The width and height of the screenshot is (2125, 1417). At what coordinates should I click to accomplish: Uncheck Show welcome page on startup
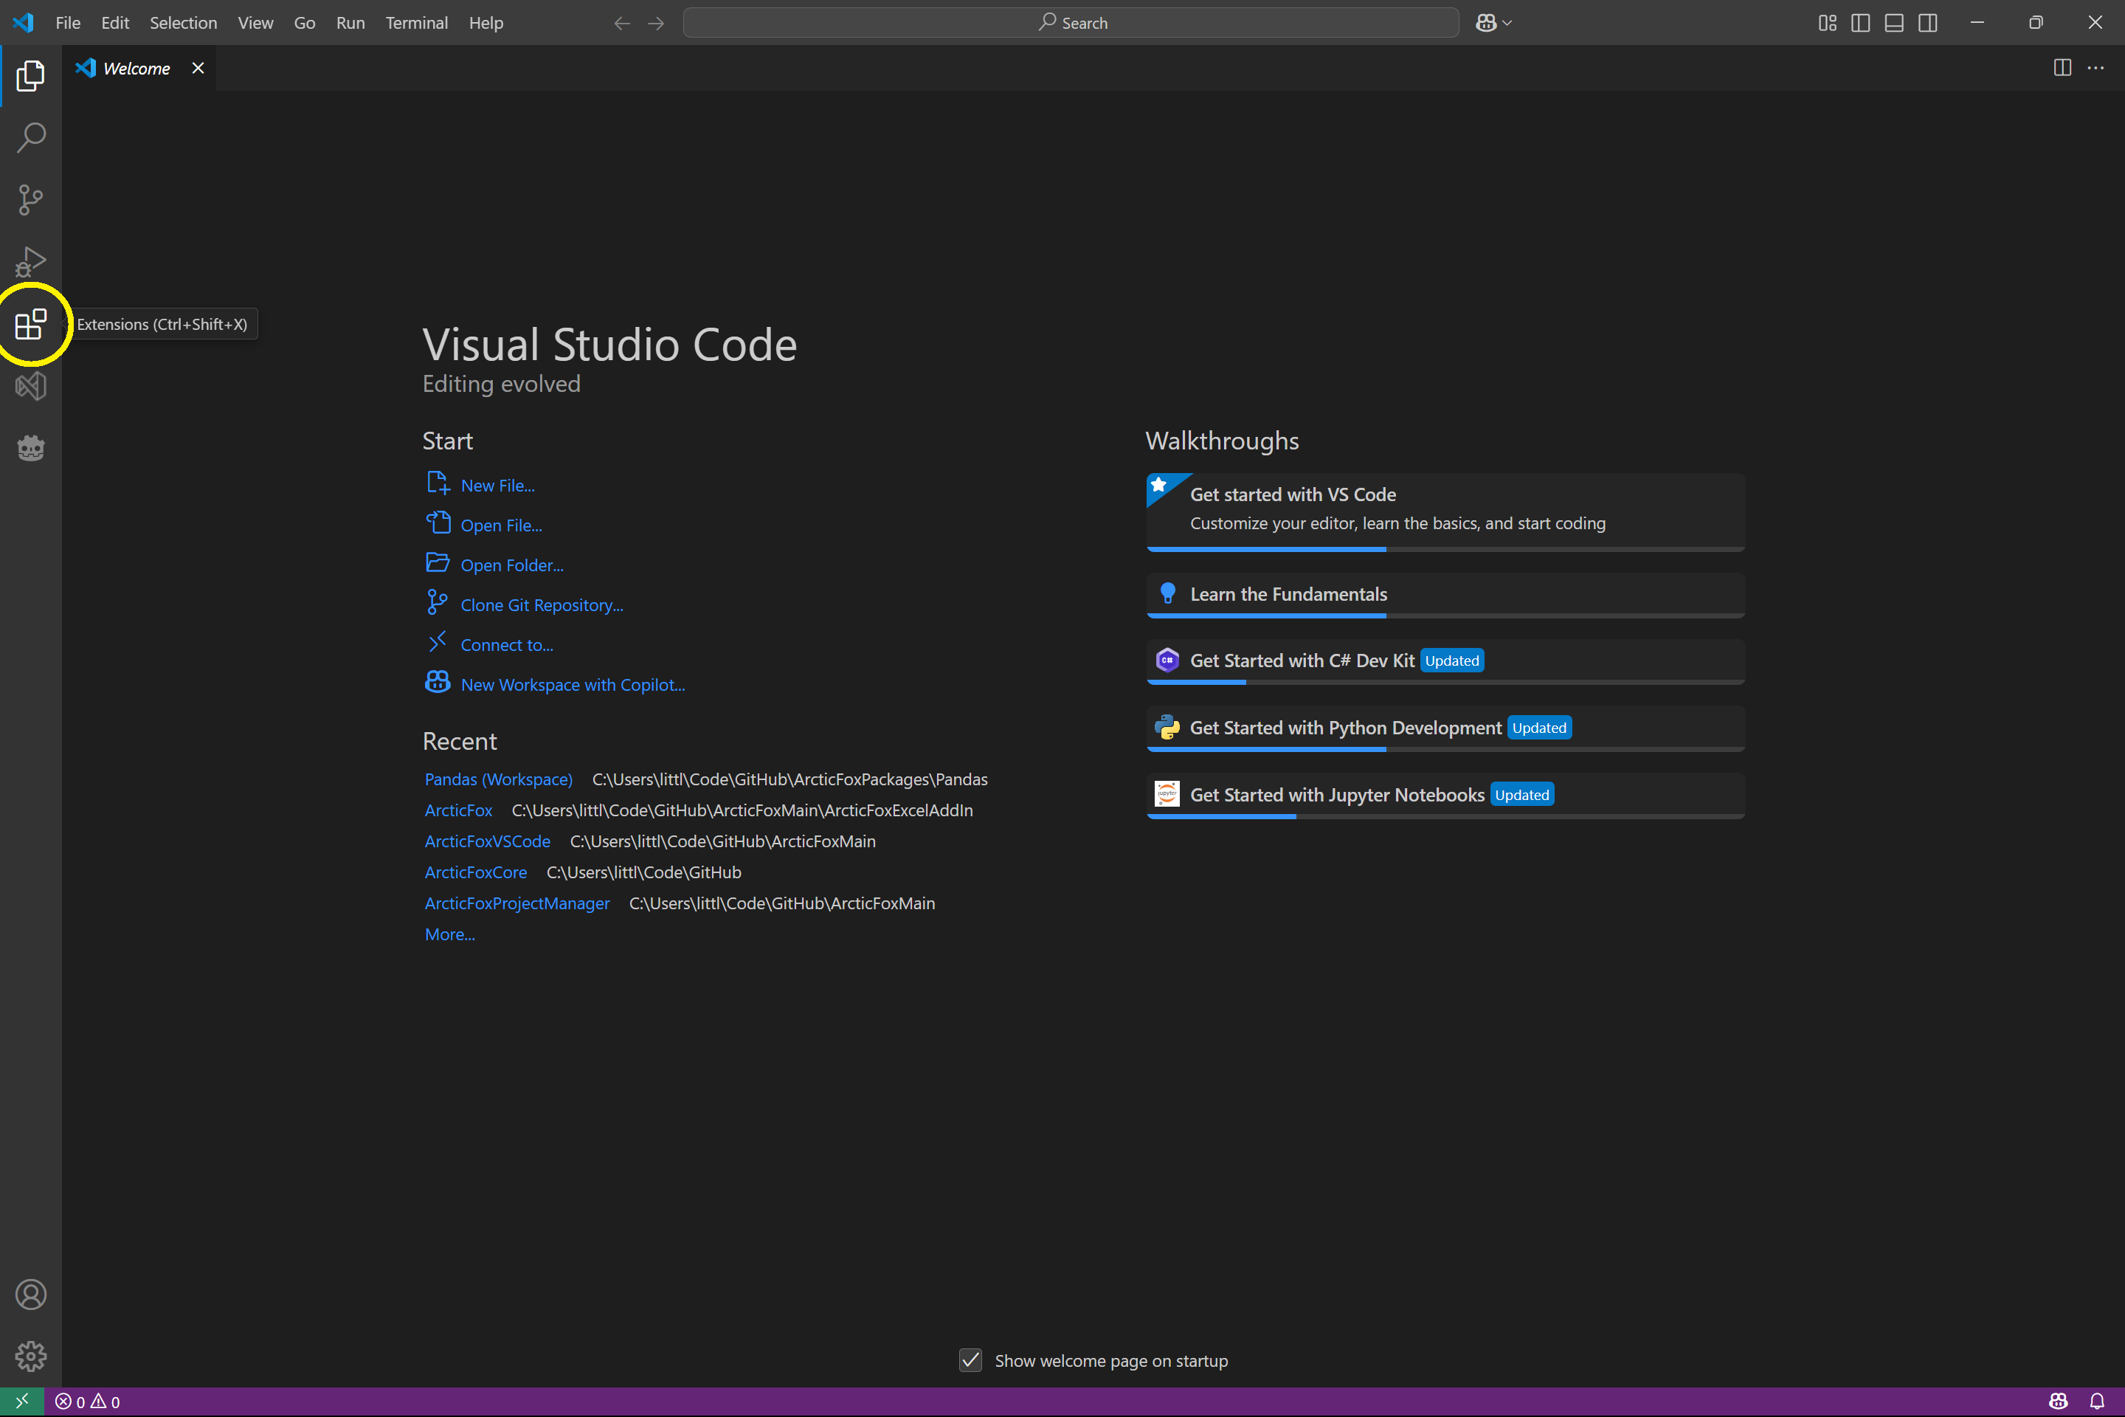[x=970, y=1360]
